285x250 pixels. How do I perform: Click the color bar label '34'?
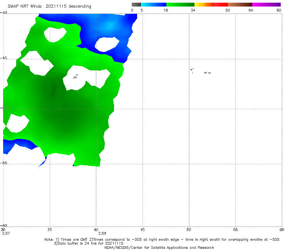click(x=193, y=10)
